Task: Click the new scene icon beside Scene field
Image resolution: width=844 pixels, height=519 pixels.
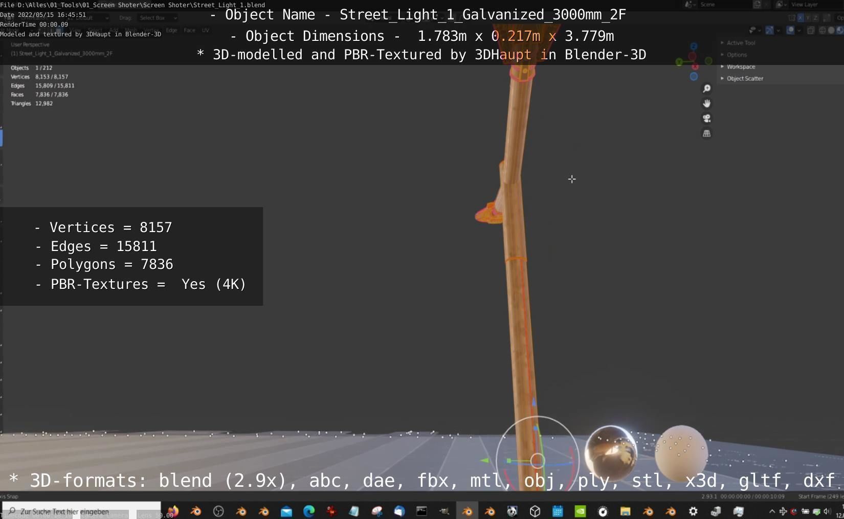Action: [x=757, y=5]
